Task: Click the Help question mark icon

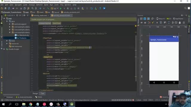Action: [100, 8]
